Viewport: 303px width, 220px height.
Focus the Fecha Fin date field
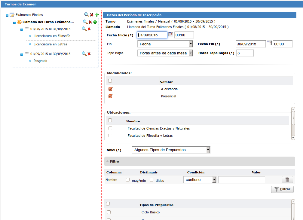pos(251,44)
